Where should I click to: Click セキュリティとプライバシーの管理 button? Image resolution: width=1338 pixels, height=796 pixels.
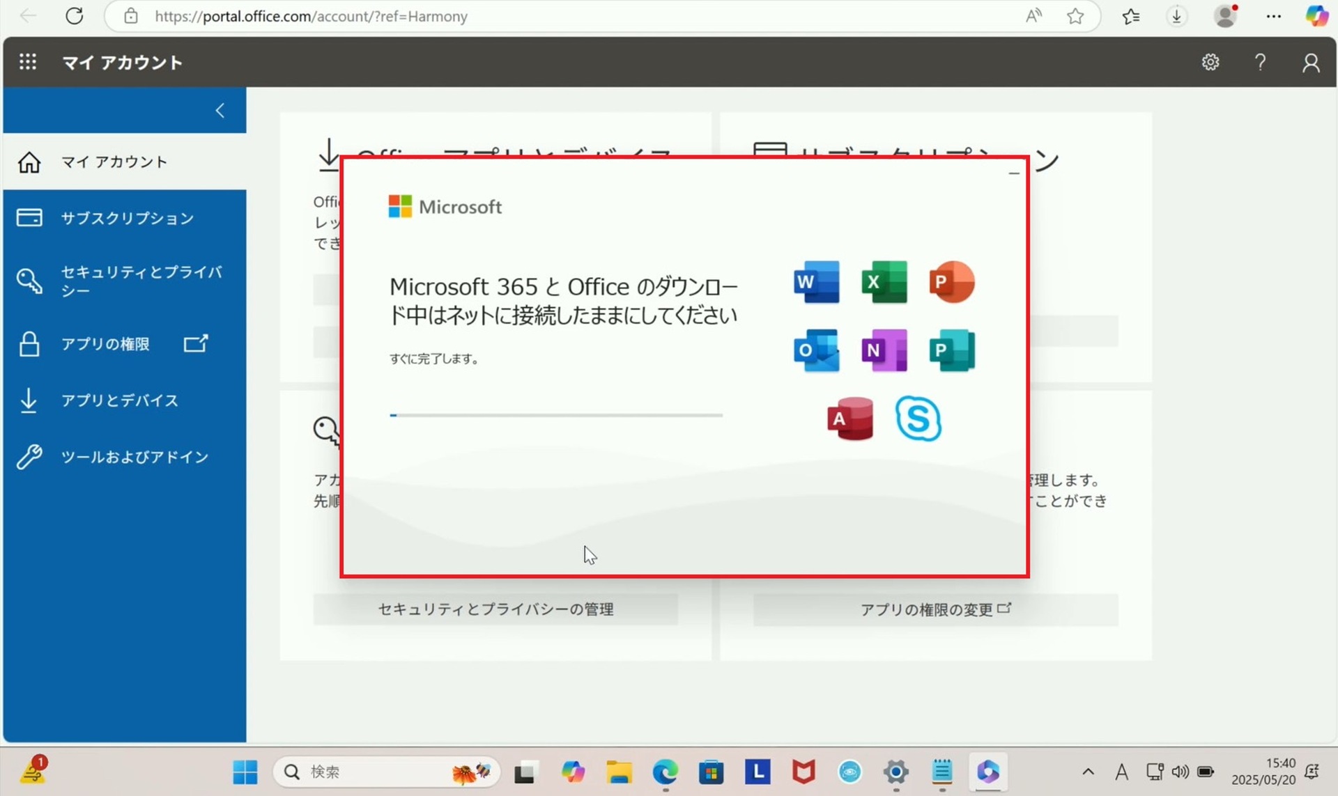point(495,609)
